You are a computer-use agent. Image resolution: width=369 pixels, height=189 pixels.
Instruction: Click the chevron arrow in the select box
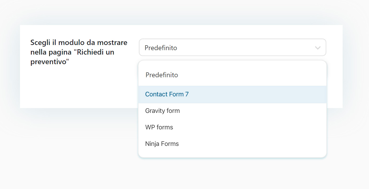click(317, 48)
